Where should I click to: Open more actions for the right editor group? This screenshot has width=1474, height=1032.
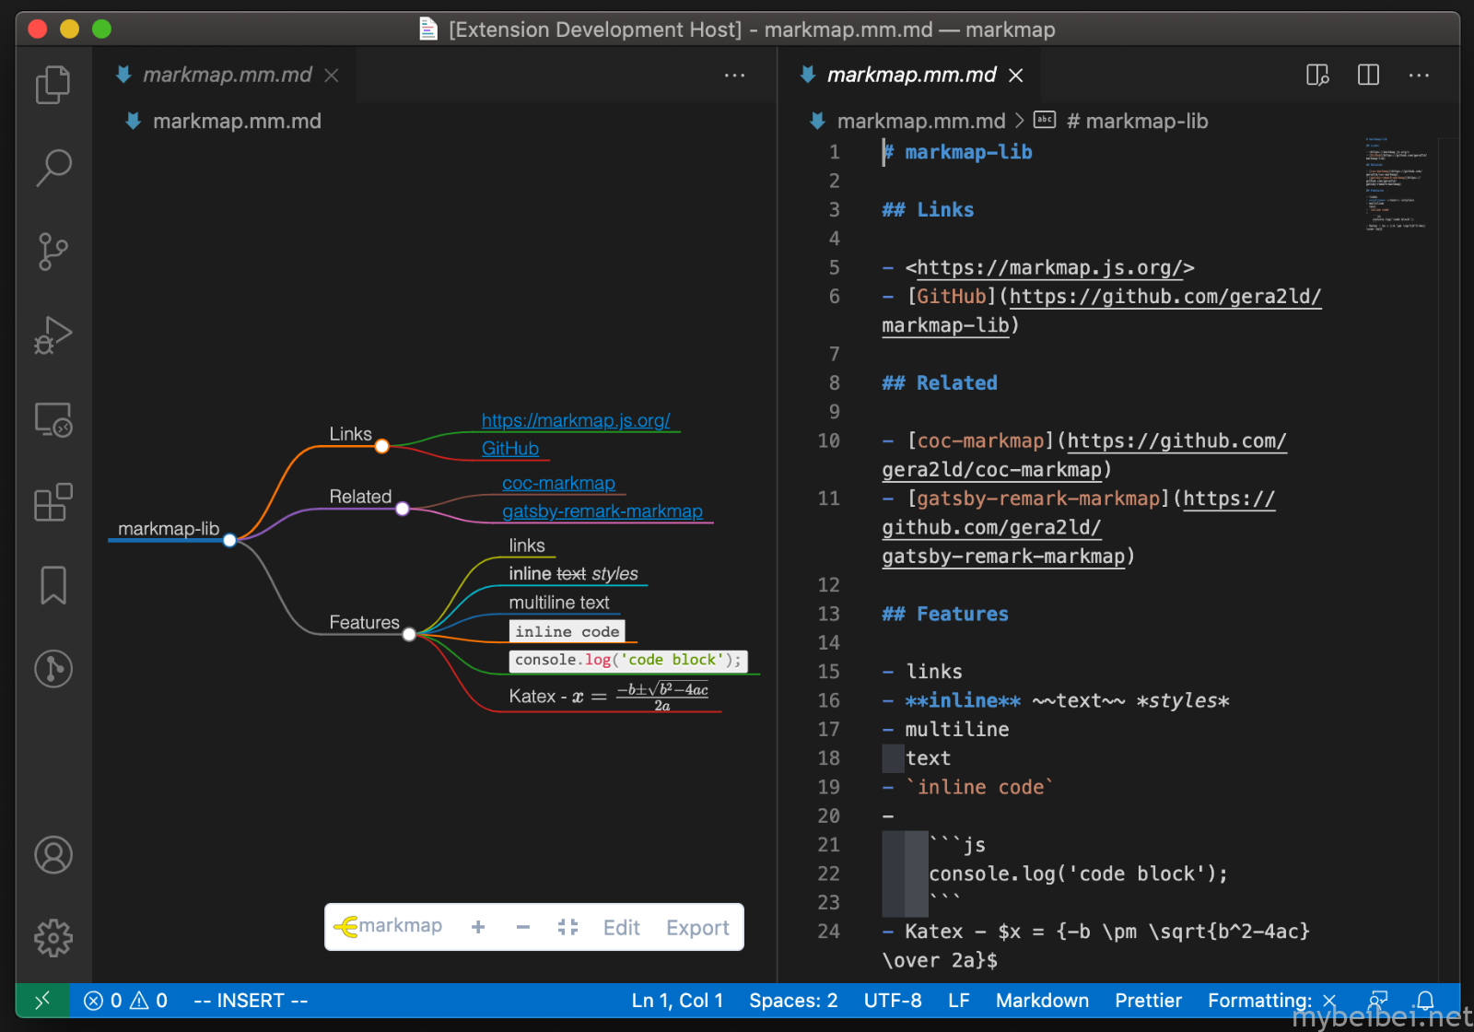(1419, 75)
